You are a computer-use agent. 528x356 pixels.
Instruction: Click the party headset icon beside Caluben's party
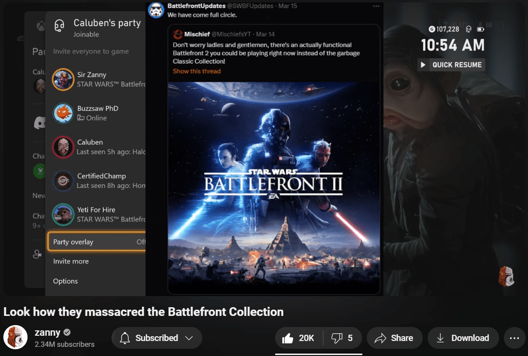[59, 26]
